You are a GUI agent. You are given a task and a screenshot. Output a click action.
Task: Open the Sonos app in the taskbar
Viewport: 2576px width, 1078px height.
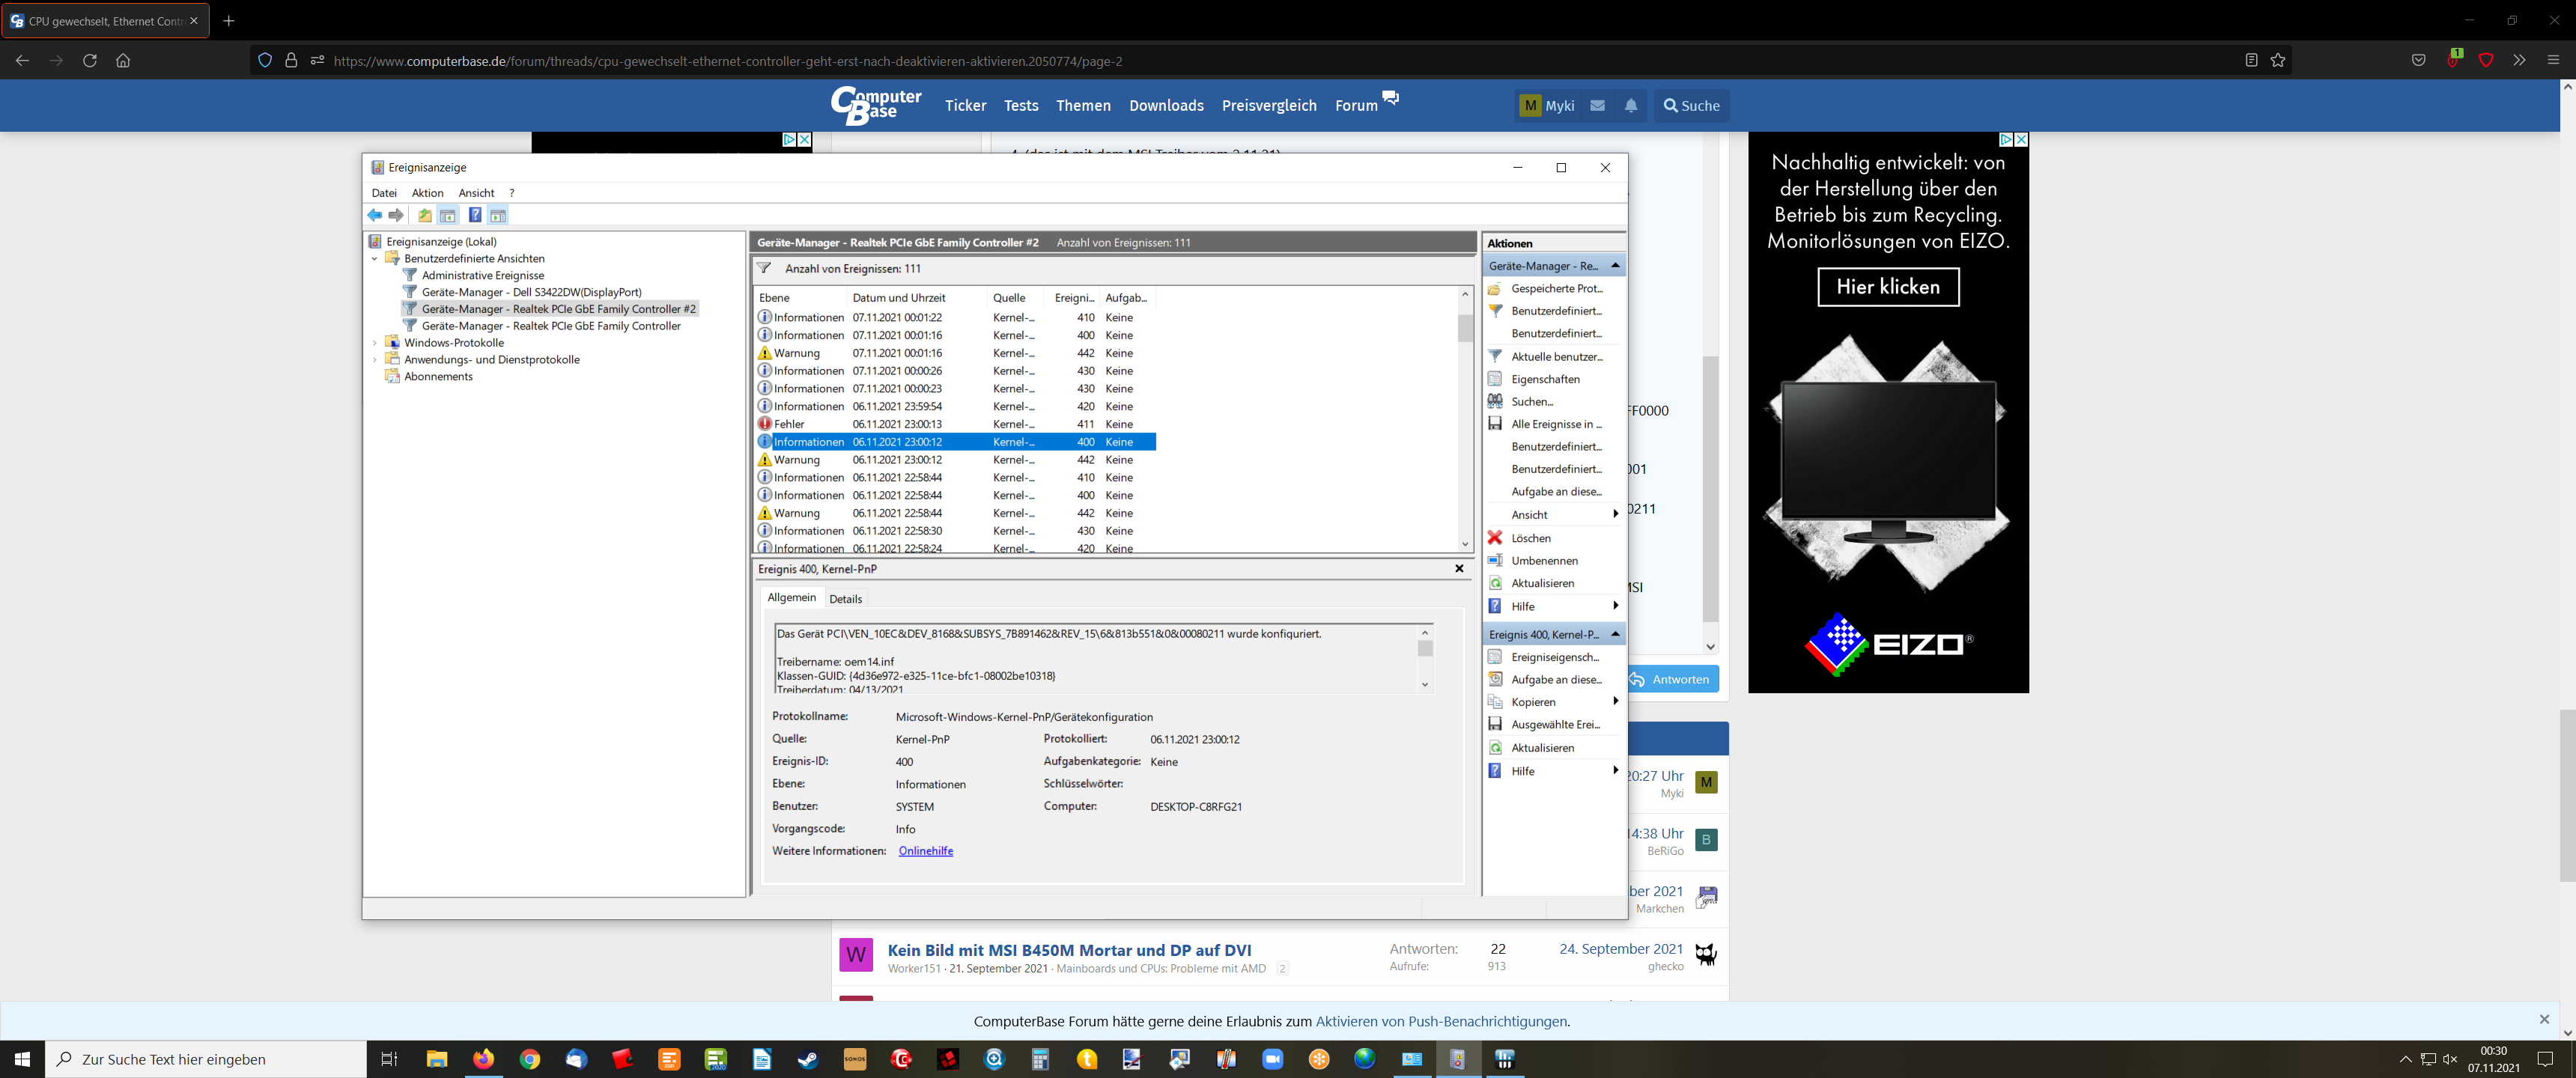855,1059
